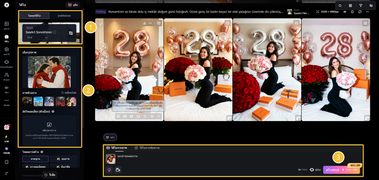Open the วิดีโอ section in the left sidebar
Image resolution: width=379 pixels, height=180 pixels.
7,38
